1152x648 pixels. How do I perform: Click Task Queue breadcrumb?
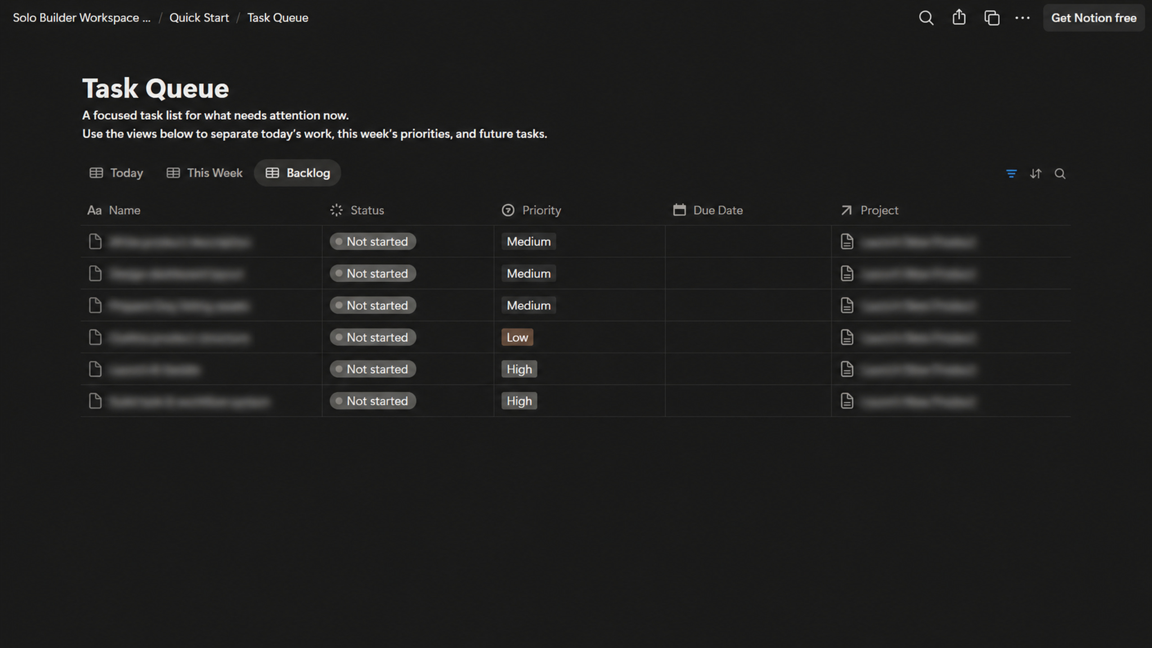click(278, 18)
